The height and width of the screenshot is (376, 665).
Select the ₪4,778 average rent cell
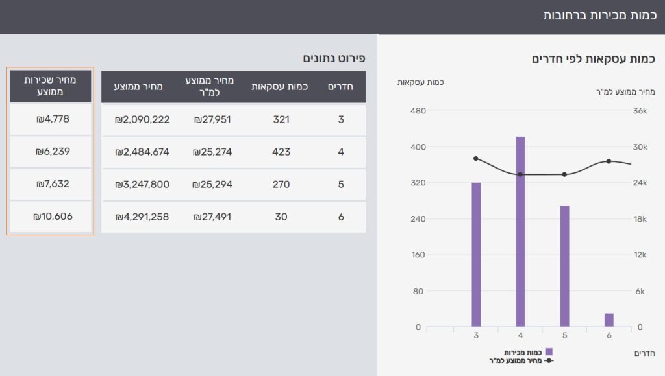[x=51, y=119]
